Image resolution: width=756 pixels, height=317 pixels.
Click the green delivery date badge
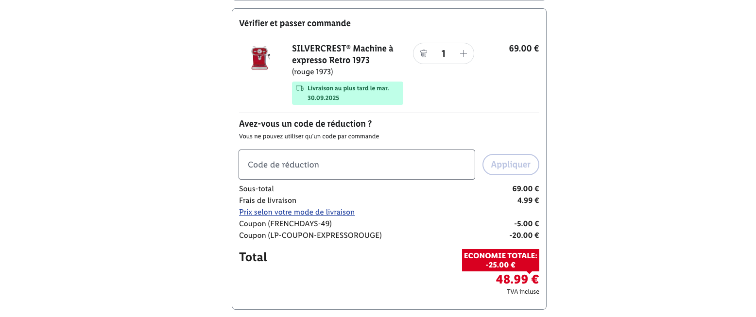click(347, 93)
